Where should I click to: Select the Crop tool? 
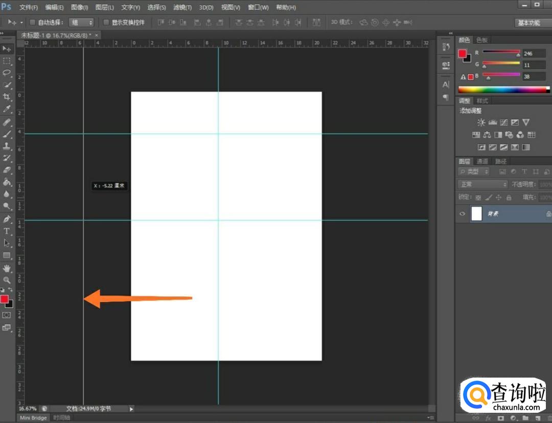[x=7, y=97]
